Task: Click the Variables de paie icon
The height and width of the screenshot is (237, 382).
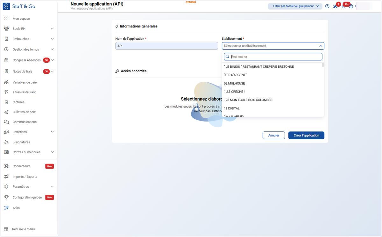Action: (x=6, y=82)
